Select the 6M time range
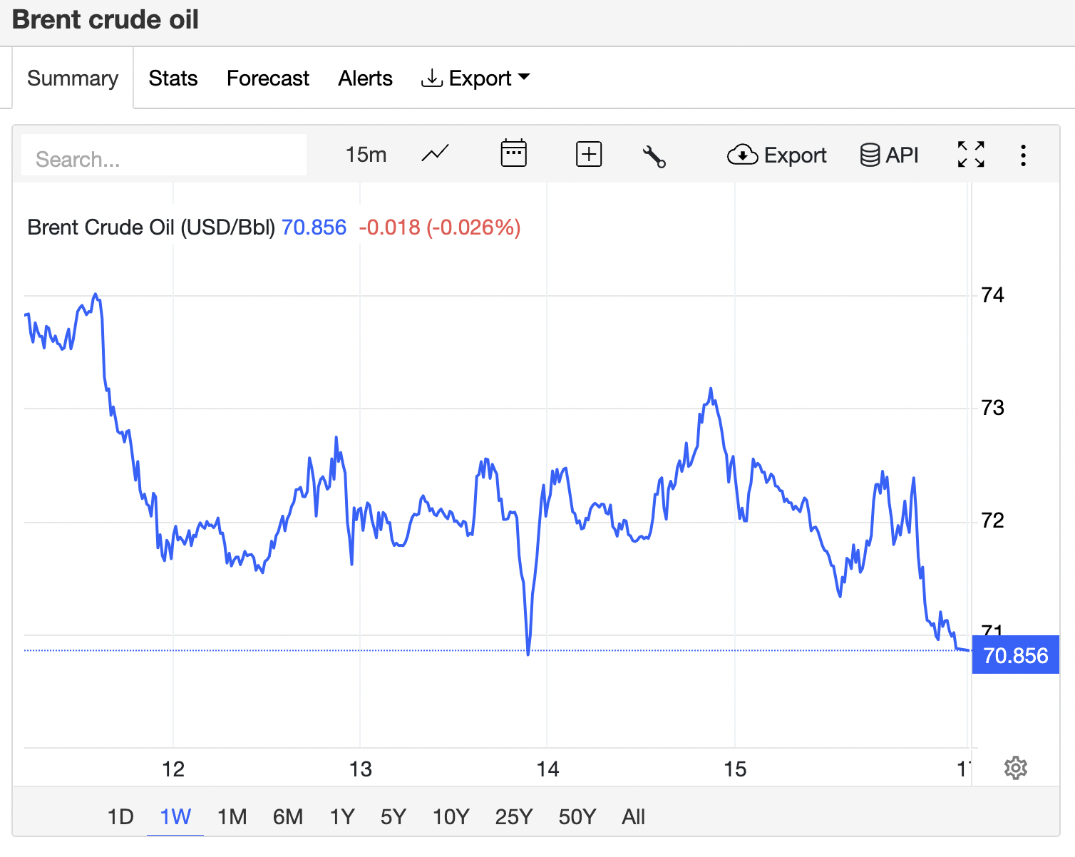Image resolution: width=1075 pixels, height=857 pixels. click(x=288, y=816)
